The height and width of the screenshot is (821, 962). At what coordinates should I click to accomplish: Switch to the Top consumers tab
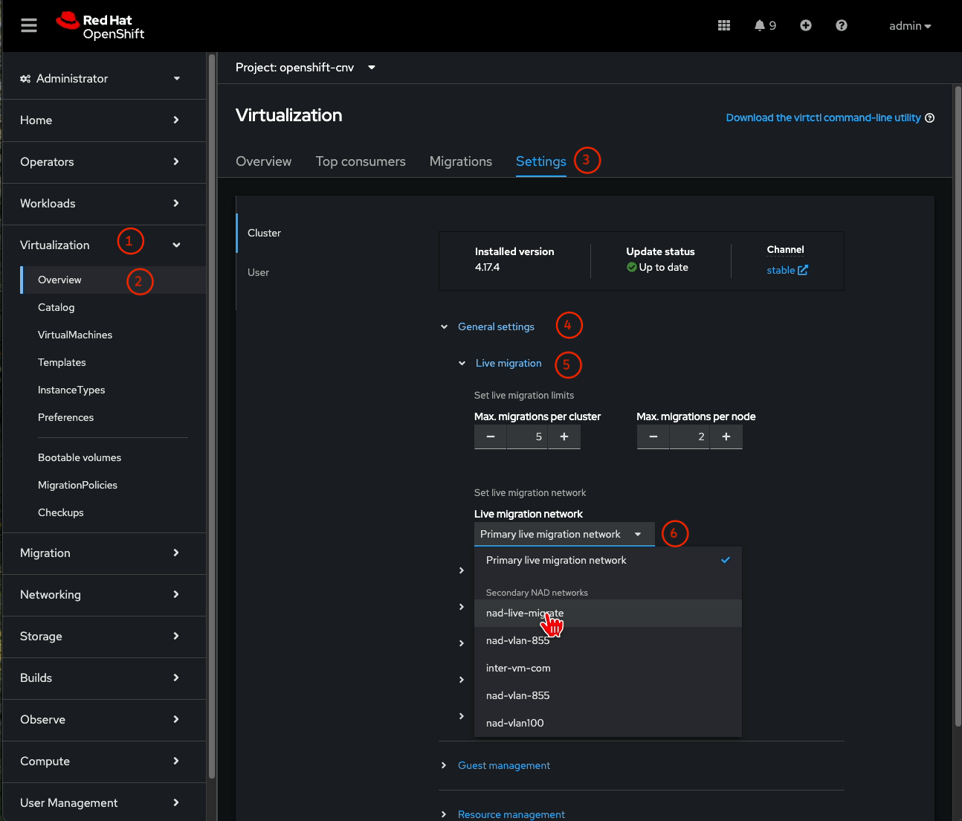pyautogui.click(x=361, y=161)
